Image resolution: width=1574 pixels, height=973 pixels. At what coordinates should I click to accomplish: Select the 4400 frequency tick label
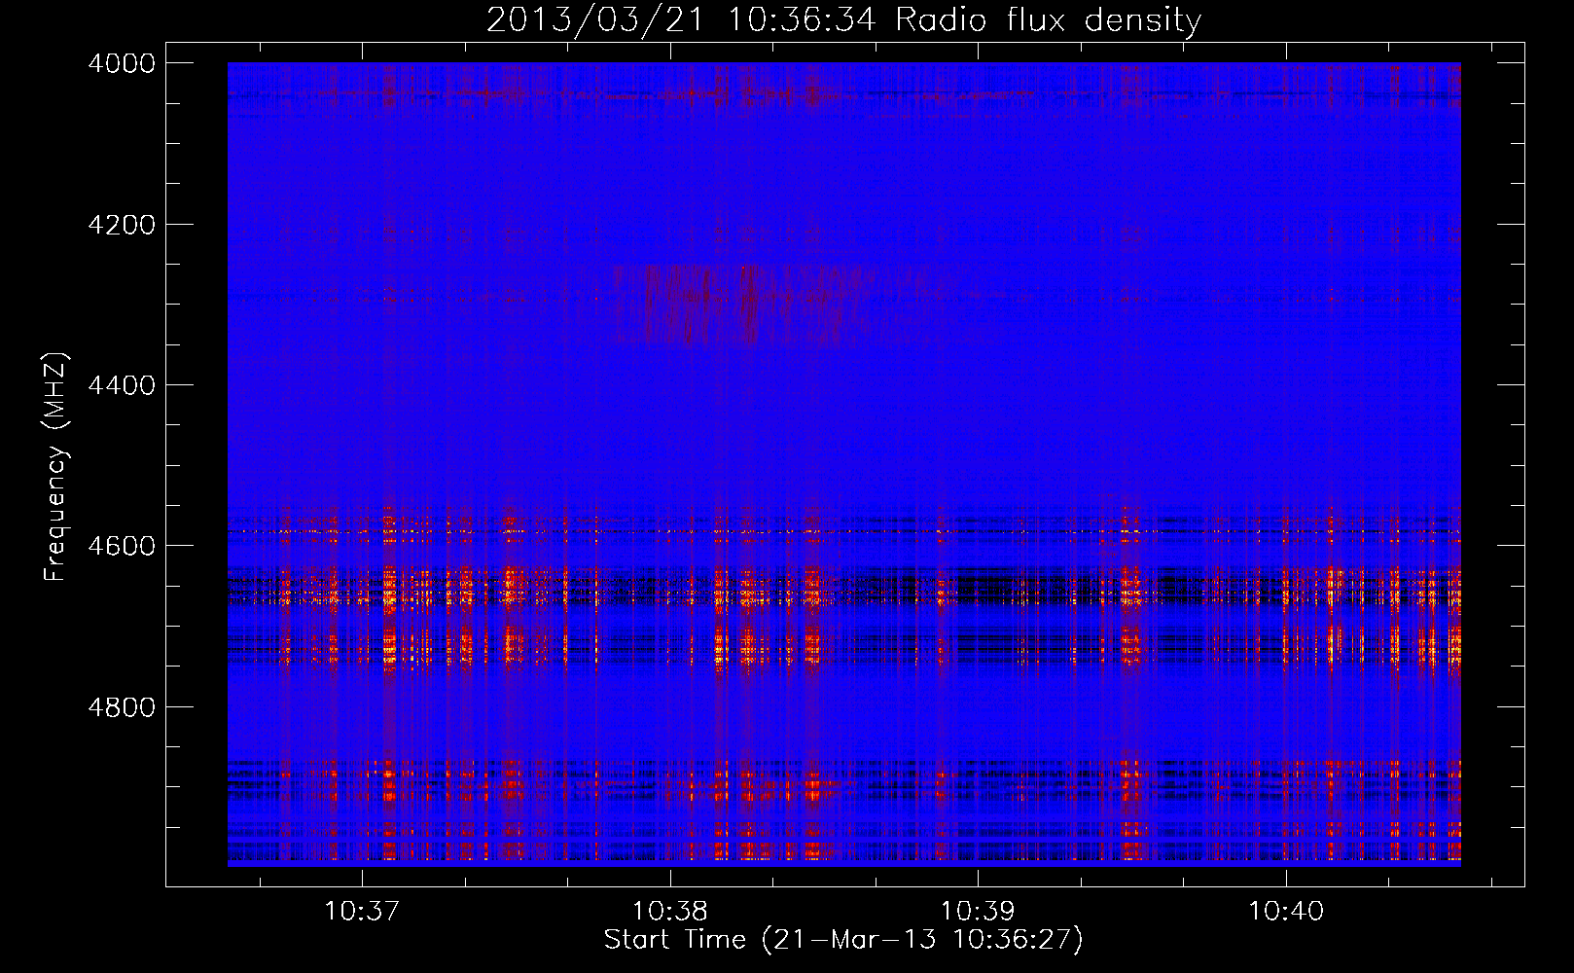(x=121, y=385)
